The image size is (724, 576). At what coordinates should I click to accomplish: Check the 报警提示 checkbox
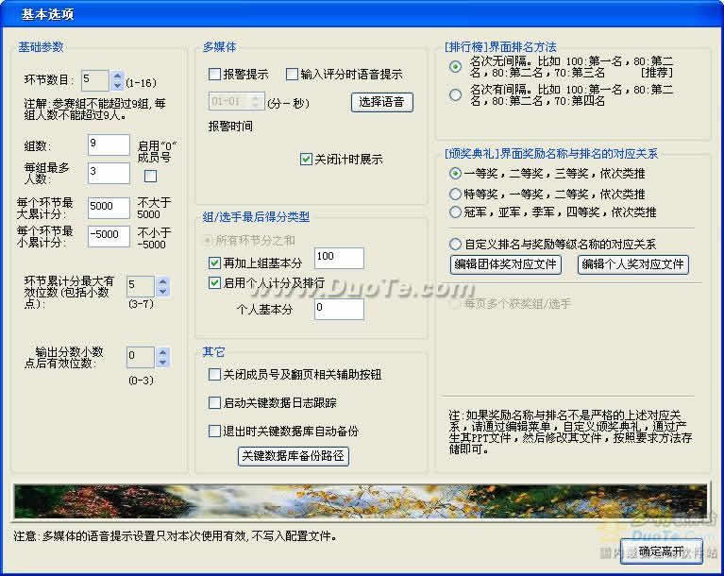click(x=214, y=74)
